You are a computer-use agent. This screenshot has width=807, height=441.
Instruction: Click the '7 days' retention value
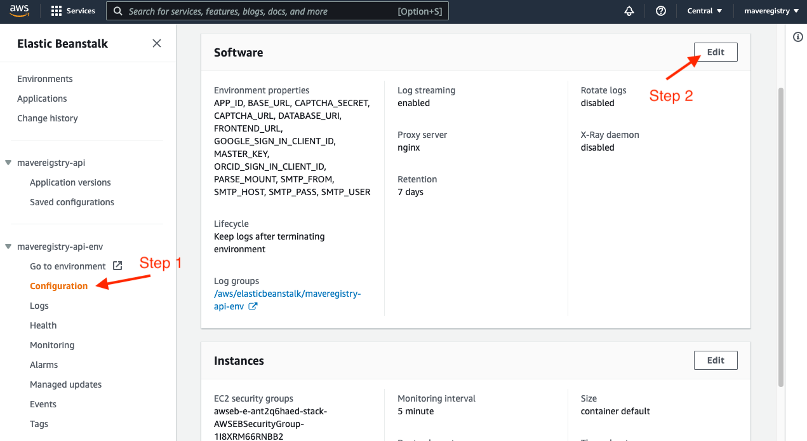point(410,192)
